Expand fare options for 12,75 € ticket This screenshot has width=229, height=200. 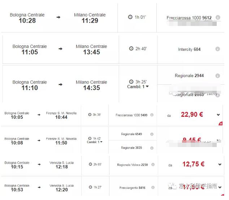point(220,164)
